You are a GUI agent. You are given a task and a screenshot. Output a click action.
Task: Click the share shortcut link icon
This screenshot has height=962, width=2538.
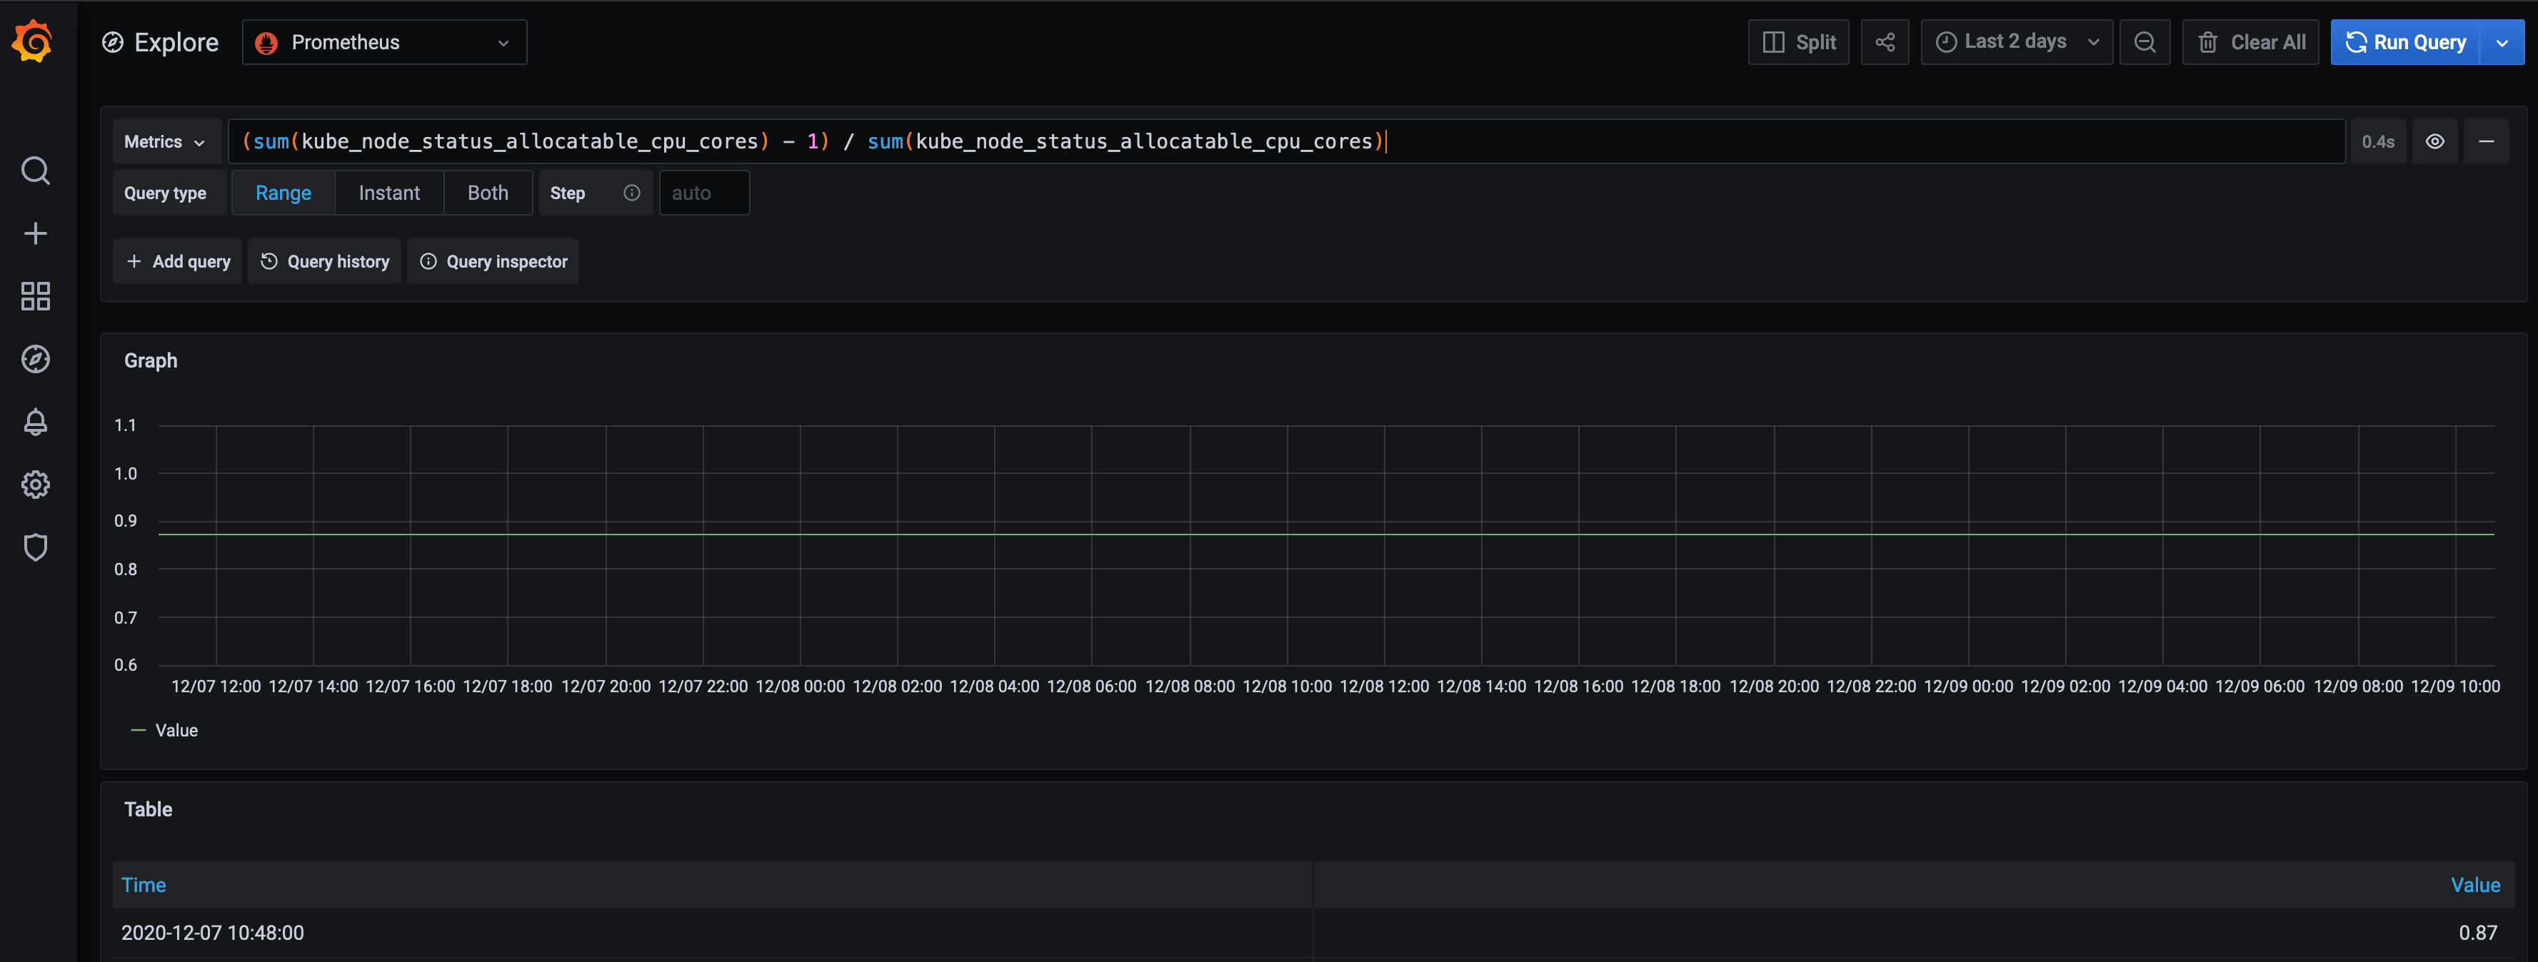pos(1885,41)
